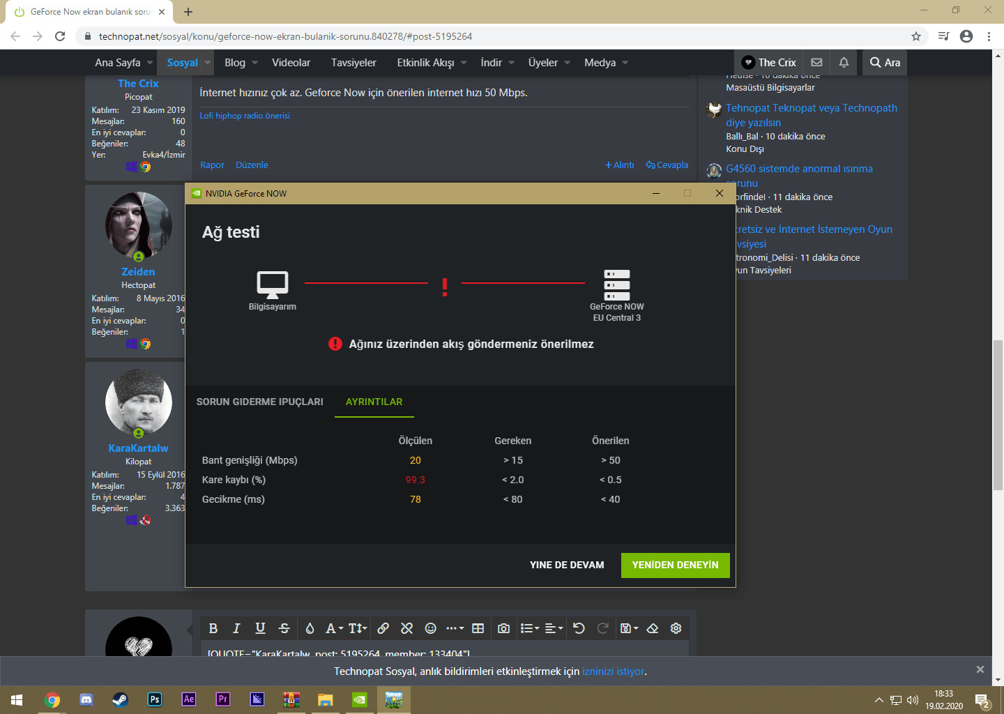The width and height of the screenshot is (1004, 714).
Task: Toggle italic formatting in the reply editor
Action: click(x=236, y=628)
